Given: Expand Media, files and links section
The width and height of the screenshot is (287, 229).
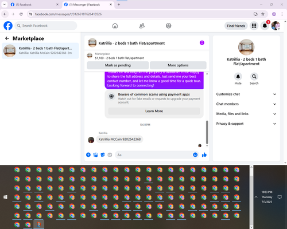Looking at the screenshot, I should coord(246,114).
